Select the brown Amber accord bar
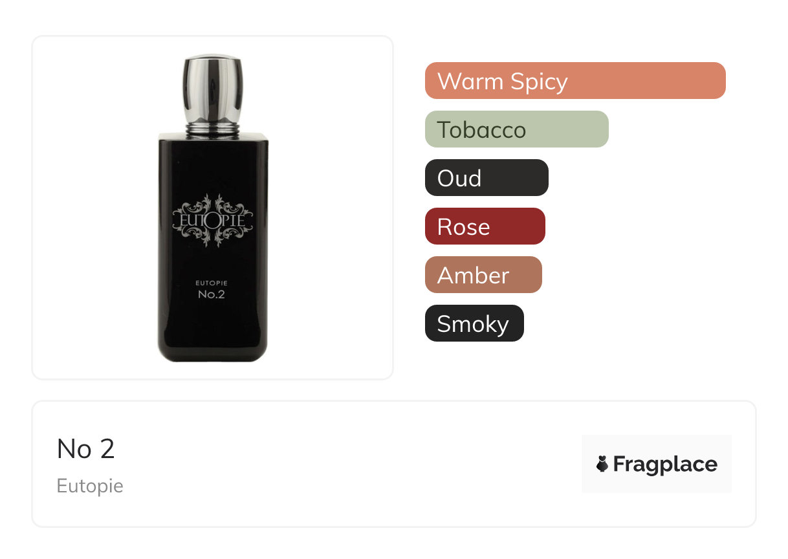 (483, 275)
